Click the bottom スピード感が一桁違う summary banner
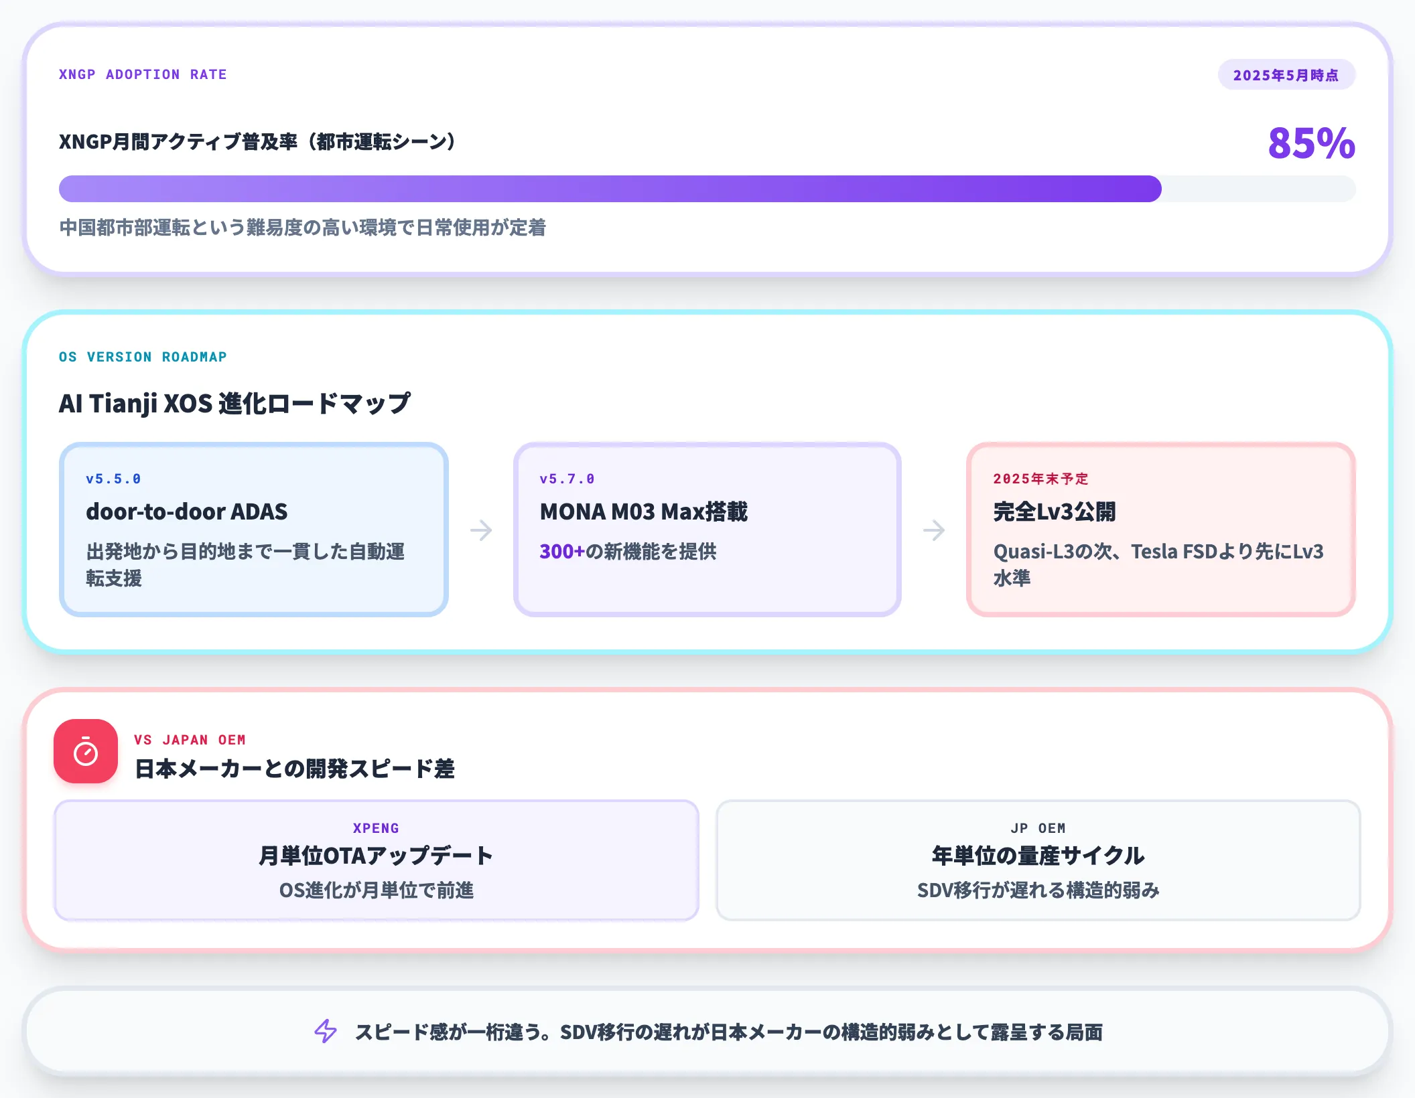Screen dimensions: 1415x1098 [707, 1032]
